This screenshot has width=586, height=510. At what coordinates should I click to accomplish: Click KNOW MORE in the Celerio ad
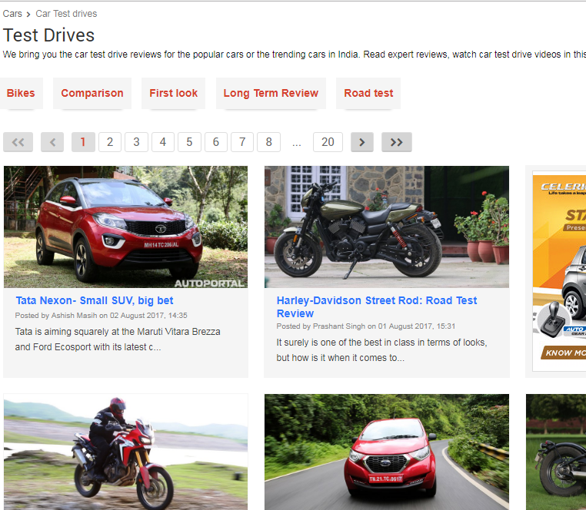click(564, 353)
